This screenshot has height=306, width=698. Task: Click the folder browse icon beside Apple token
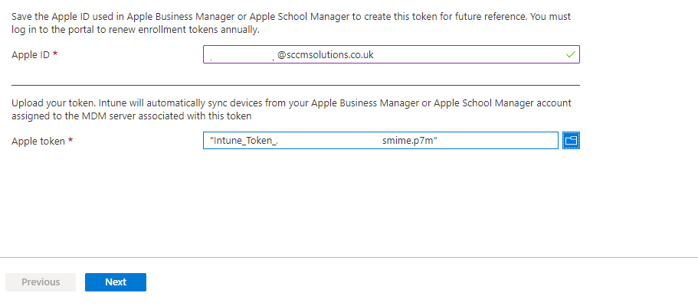pyautogui.click(x=571, y=141)
